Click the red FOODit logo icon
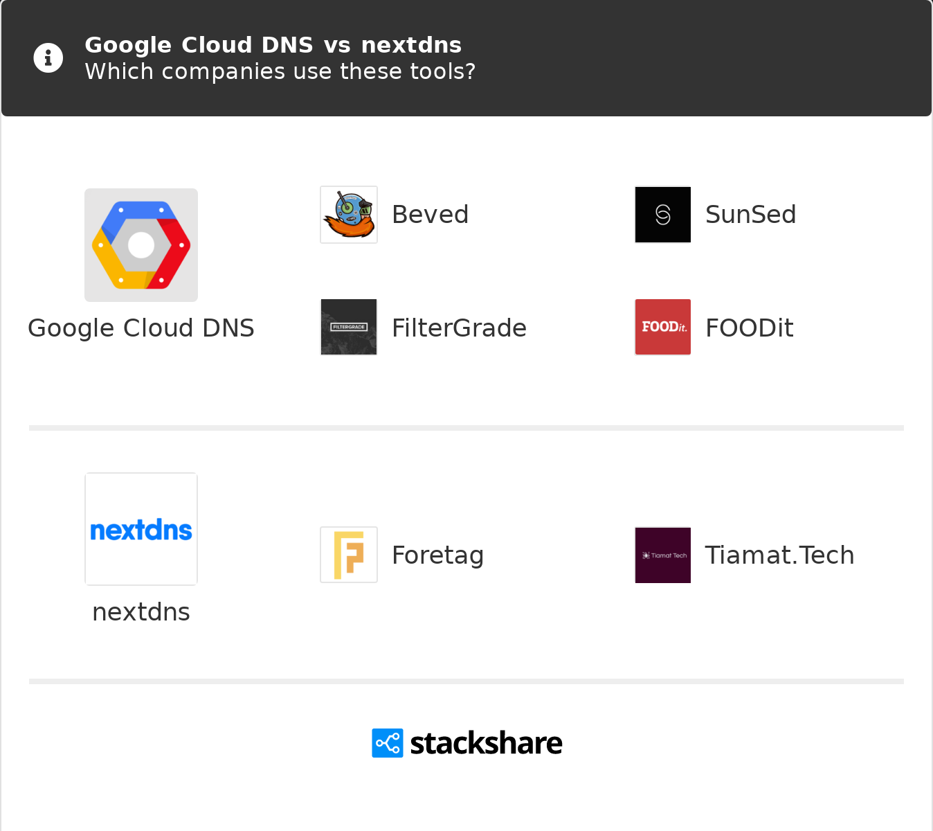Viewport: 933px width, 831px height. [x=663, y=327]
